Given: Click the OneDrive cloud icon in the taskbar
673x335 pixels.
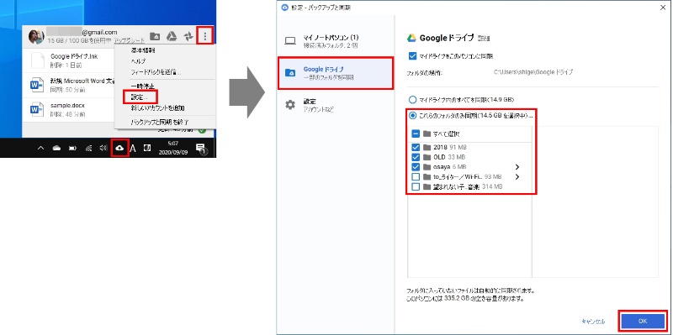Looking at the screenshot, I should pyautogui.click(x=56, y=149).
